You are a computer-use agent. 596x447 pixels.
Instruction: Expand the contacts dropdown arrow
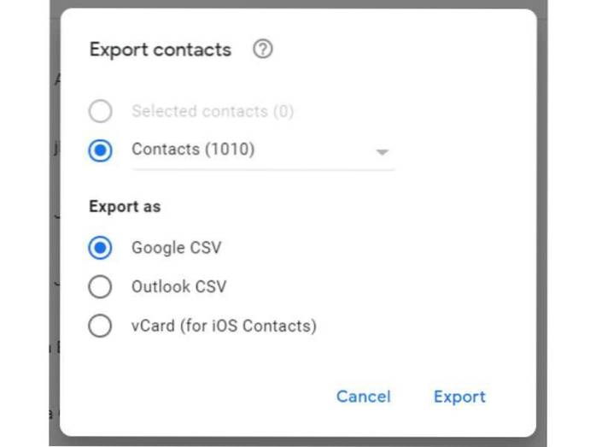pyautogui.click(x=382, y=152)
